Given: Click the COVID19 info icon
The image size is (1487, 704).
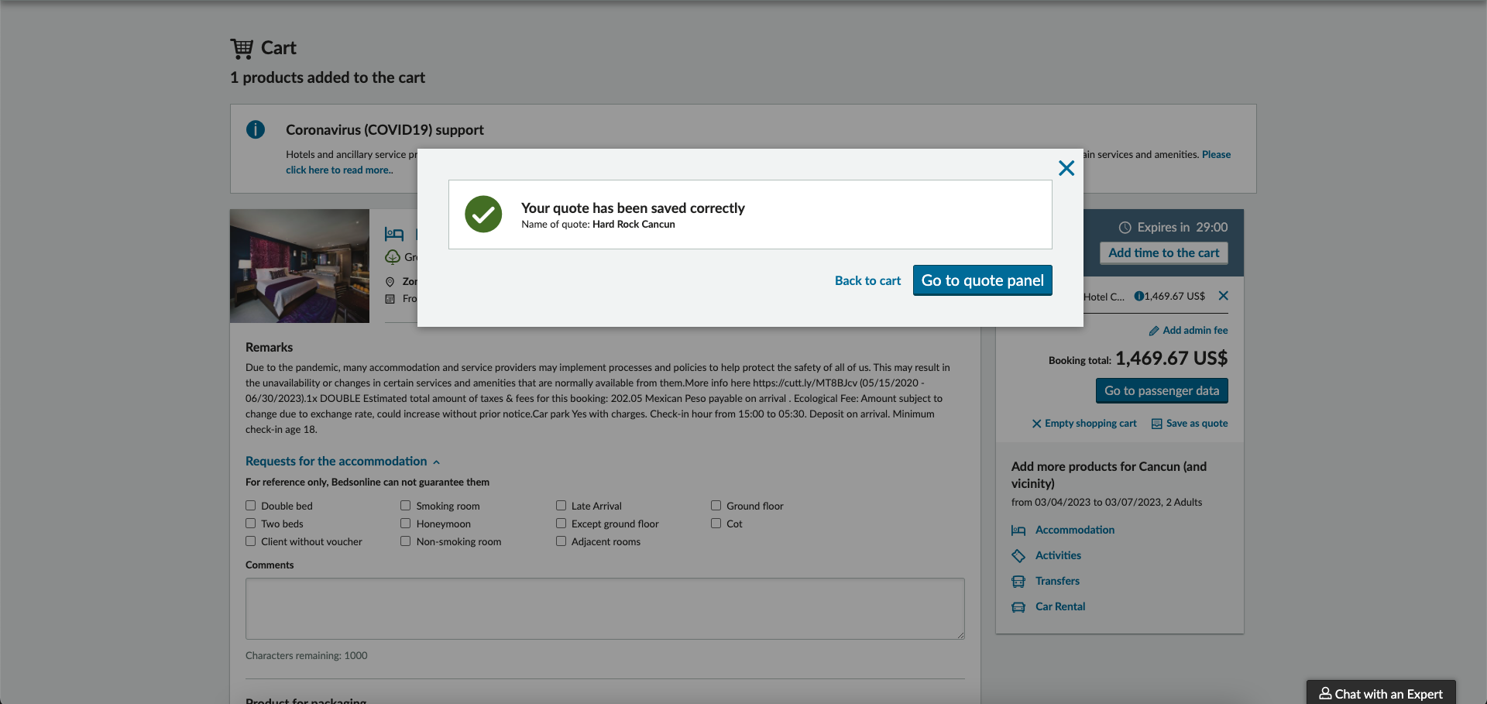Looking at the screenshot, I should 256,129.
